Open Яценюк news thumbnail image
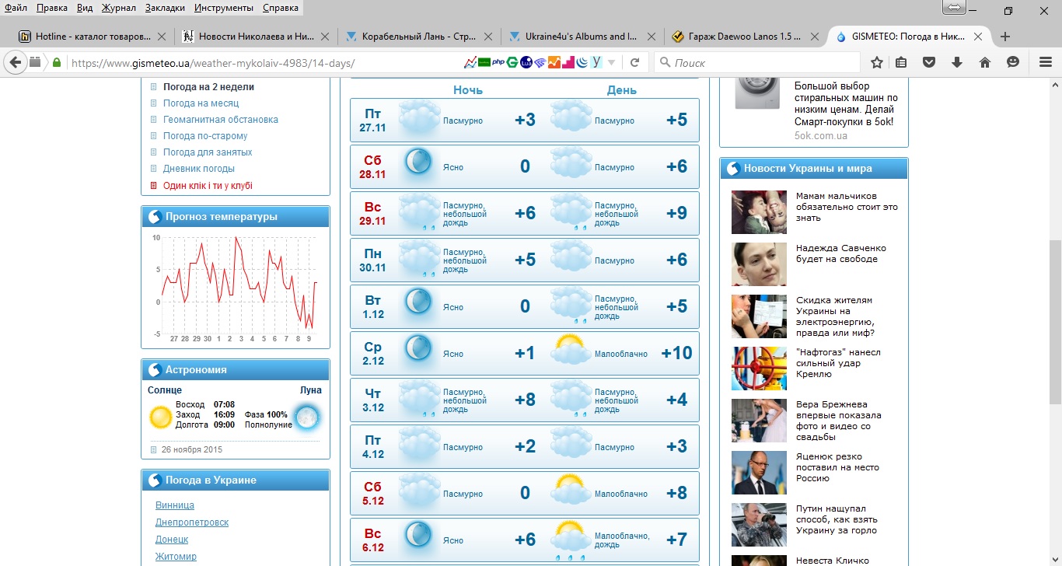 coord(759,473)
